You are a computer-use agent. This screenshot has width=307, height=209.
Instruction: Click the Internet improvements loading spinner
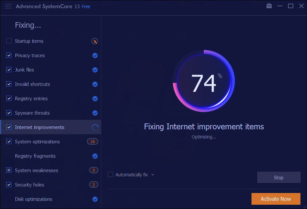click(x=95, y=127)
